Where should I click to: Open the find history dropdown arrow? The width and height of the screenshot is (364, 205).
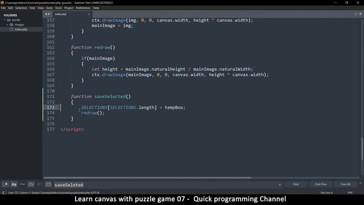click(x=280, y=184)
